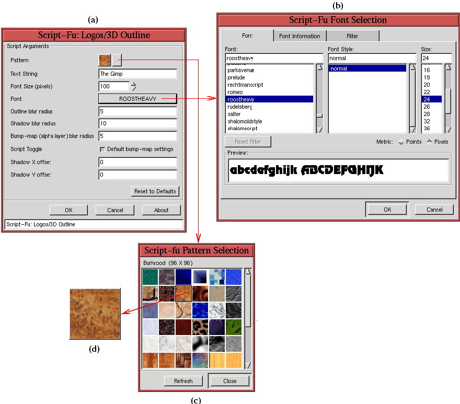The width and height of the screenshot is (460, 404).
Task: Choose the coffee beans pattern
Action: (167, 327)
